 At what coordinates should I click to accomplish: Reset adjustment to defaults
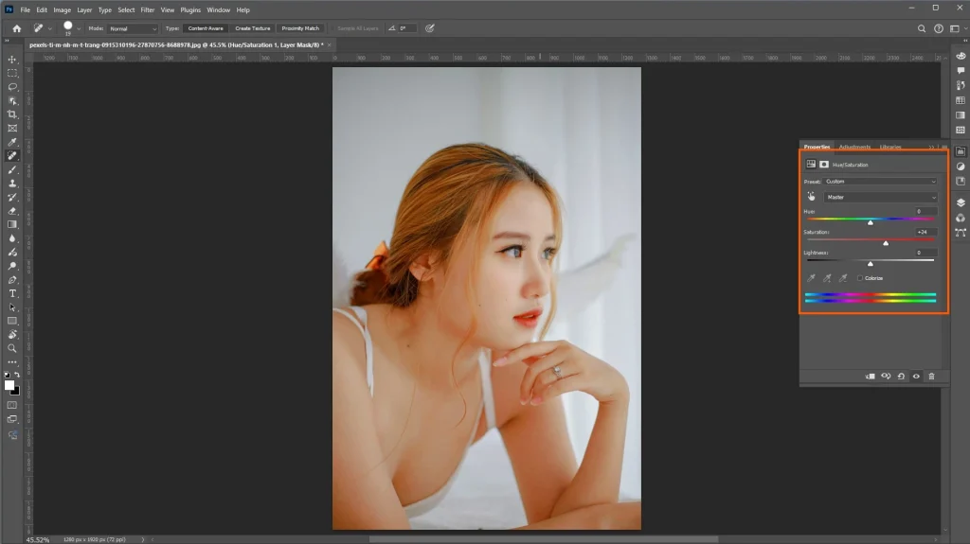point(902,377)
